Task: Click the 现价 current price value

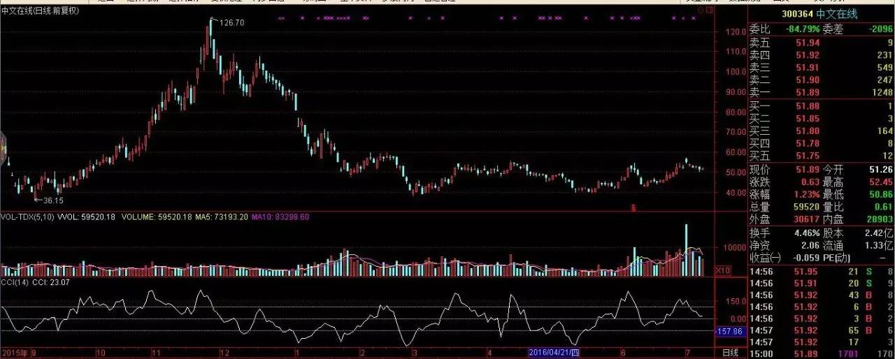Action: click(808, 170)
